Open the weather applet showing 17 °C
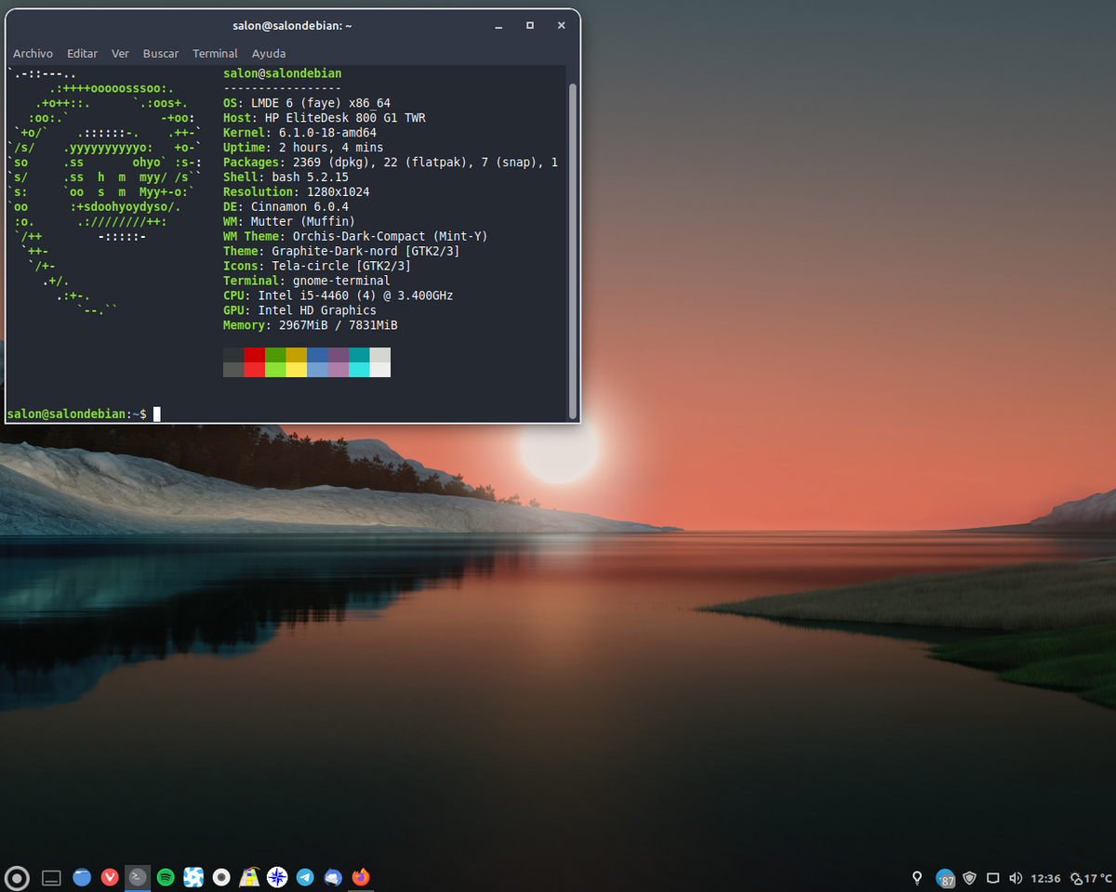Viewport: 1116px width, 892px height. 1091,878
